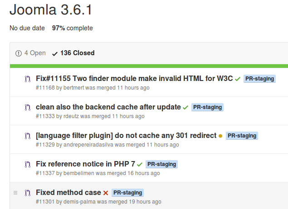Click the PR icon next to language filter plugin

(28, 136)
